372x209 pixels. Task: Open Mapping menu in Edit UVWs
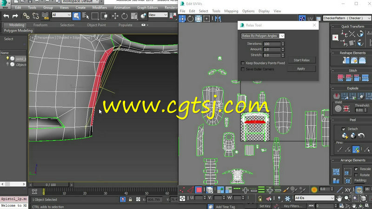coord(231,11)
